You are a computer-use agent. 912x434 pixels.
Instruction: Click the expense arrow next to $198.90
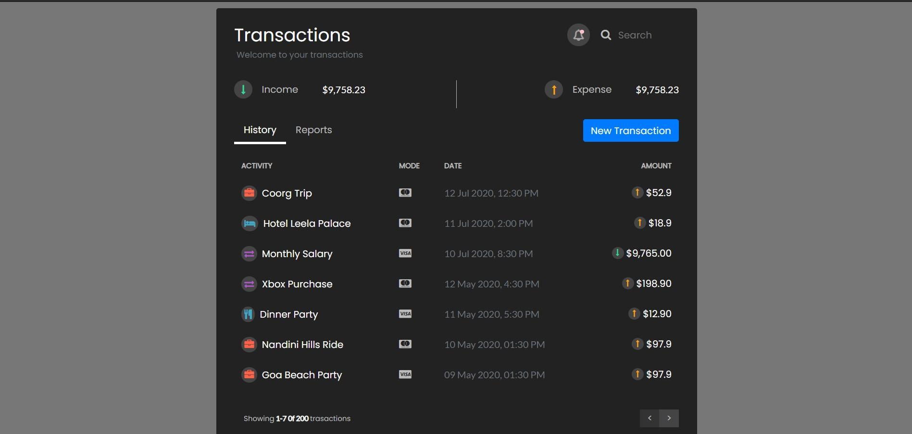point(627,284)
